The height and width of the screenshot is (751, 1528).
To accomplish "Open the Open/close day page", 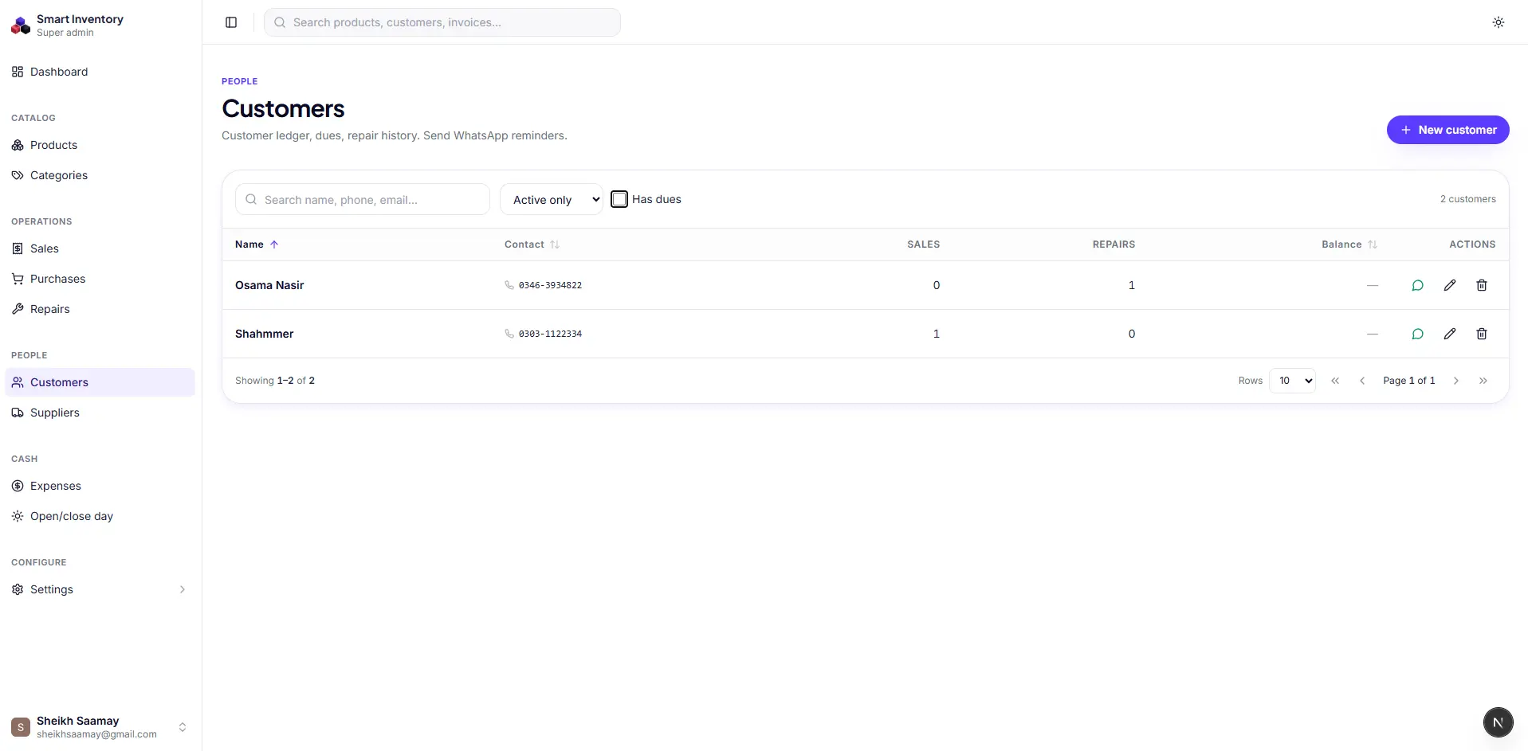I will pyautogui.click(x=100, y=516).
